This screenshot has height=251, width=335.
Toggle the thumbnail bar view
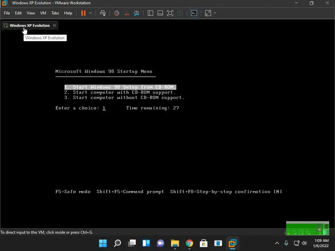tap(160, 13)
